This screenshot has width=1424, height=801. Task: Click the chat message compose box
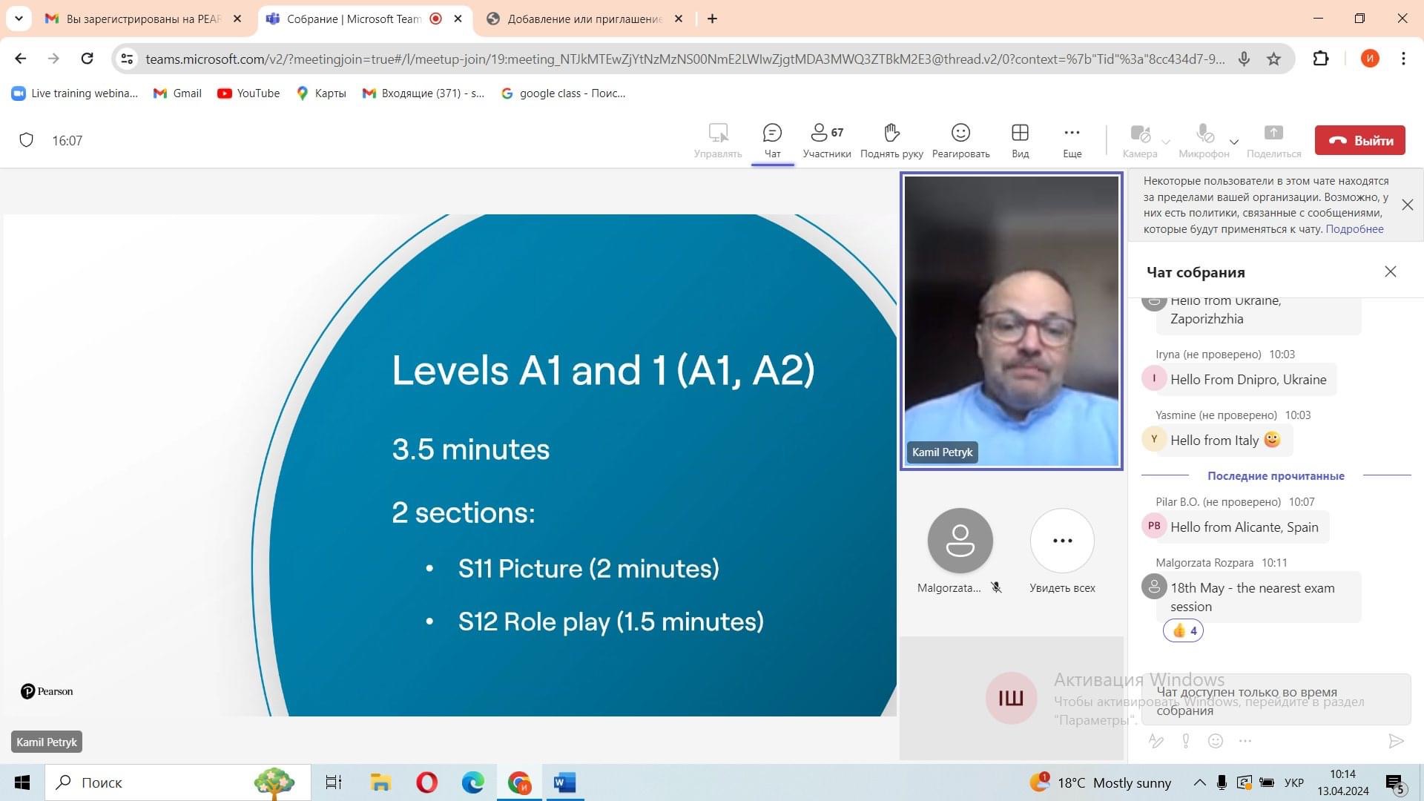coord(1276,700)
